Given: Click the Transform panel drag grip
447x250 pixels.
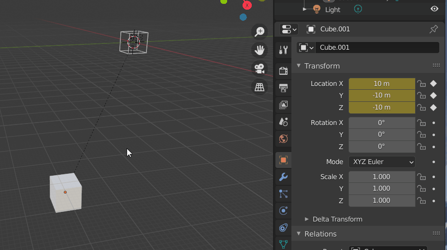Looking at the screenshot, I should 436,66.
